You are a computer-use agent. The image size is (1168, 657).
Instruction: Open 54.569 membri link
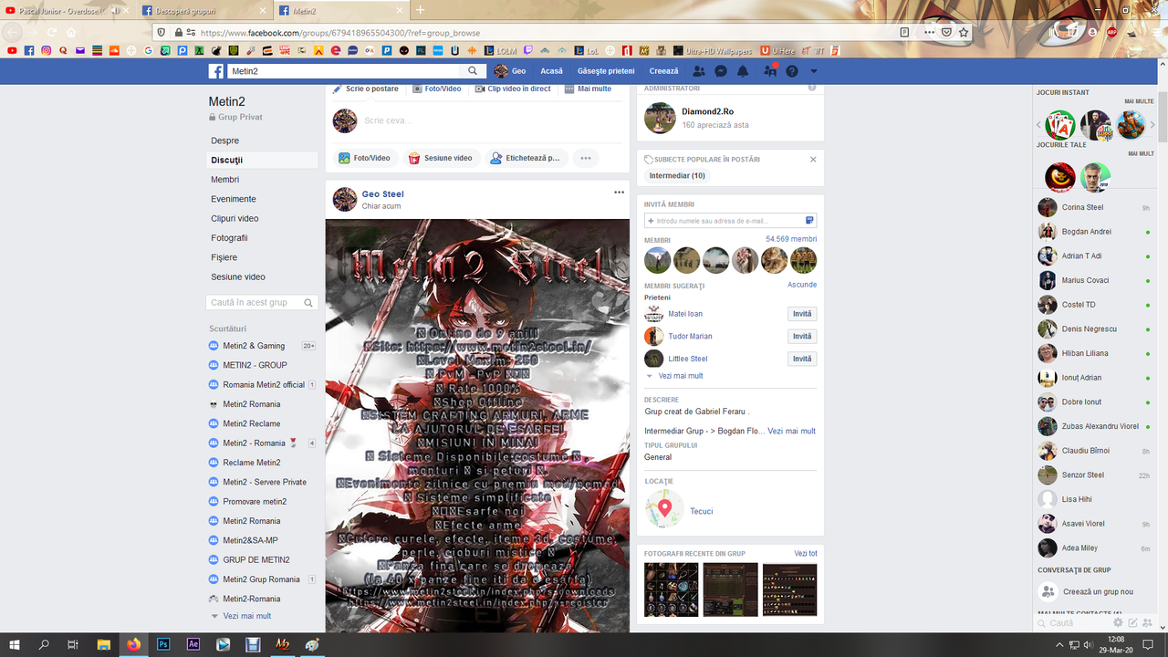point(791,239)
